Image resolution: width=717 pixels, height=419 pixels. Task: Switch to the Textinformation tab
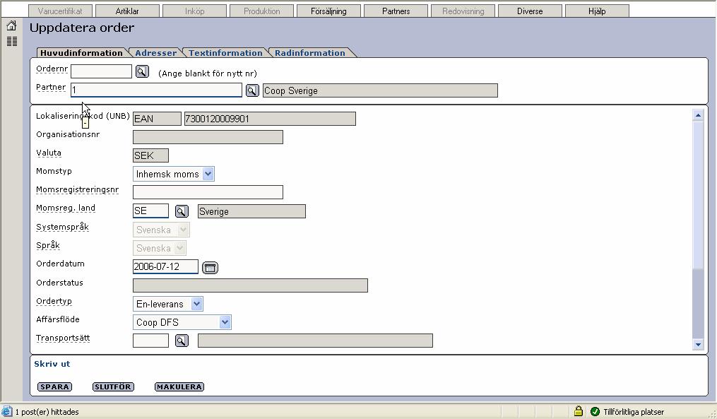pyautogui.click(x=225, y=52)
